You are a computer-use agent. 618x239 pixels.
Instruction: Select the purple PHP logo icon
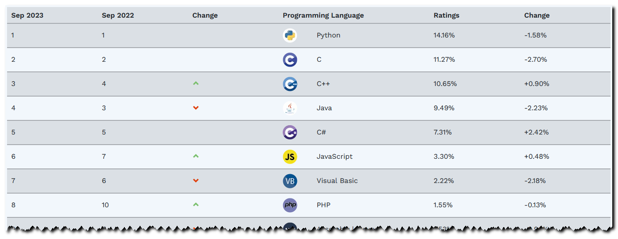pos(290,205)
